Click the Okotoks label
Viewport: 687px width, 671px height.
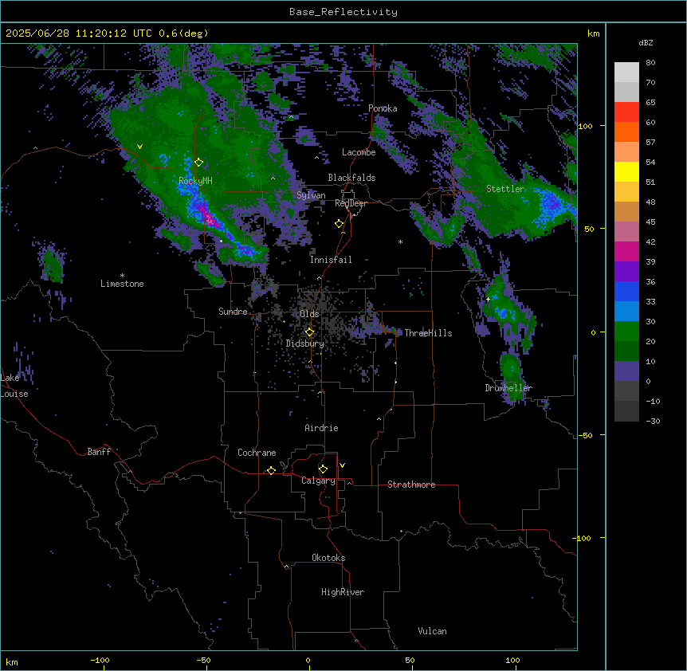(328, 558)
